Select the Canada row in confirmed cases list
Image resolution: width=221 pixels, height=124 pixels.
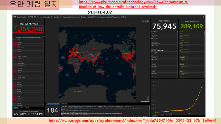coord(28,68)
